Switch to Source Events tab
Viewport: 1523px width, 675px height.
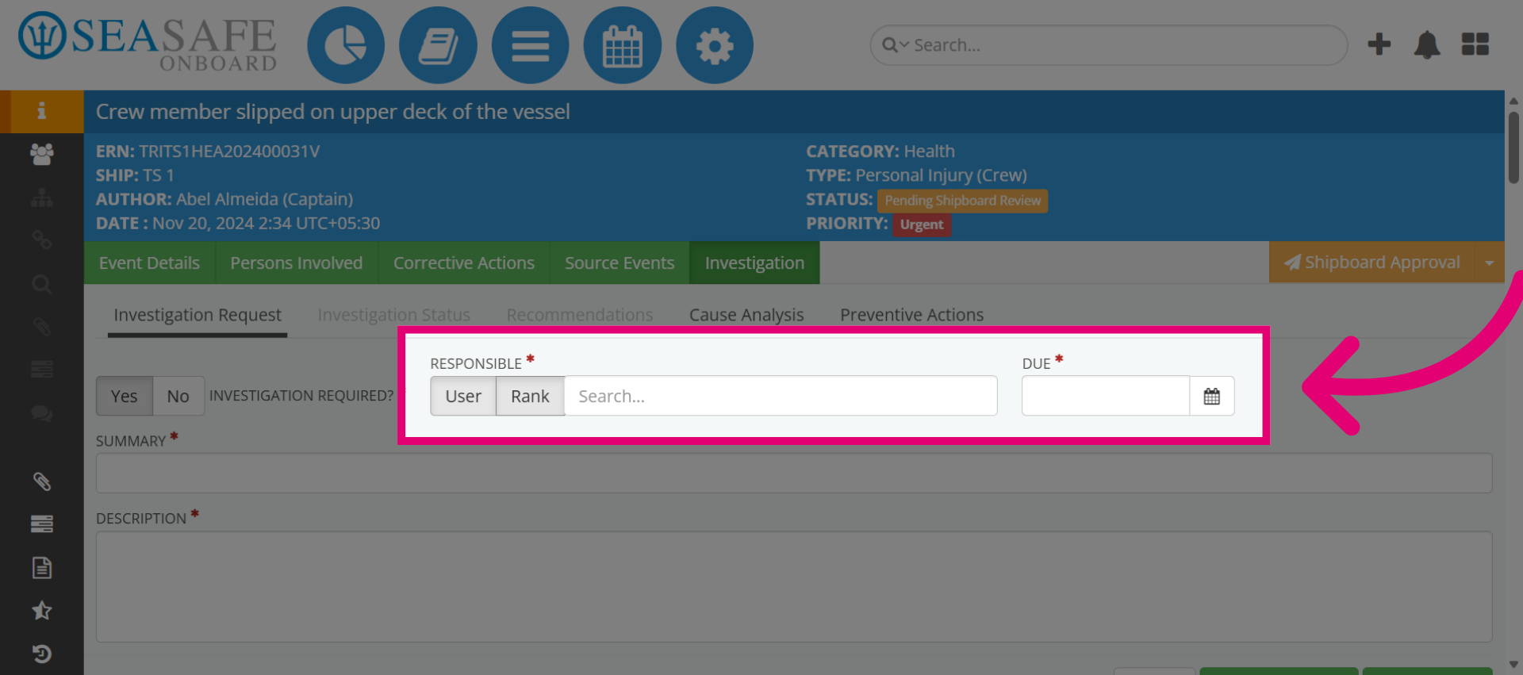pos(620,263)
